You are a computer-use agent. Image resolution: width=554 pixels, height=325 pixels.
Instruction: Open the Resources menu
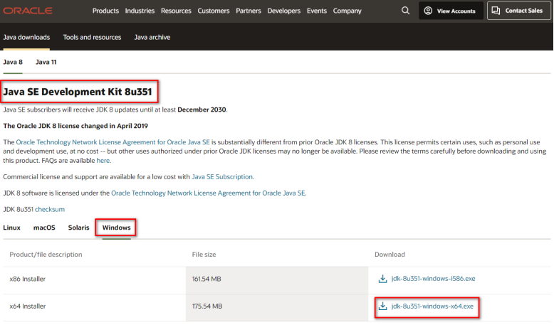(x=176, y=11)
